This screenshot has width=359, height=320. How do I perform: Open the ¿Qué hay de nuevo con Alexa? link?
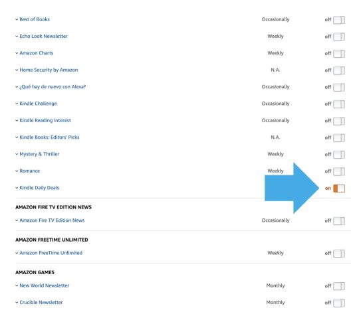pyautogui.click(x=53, y=87)
